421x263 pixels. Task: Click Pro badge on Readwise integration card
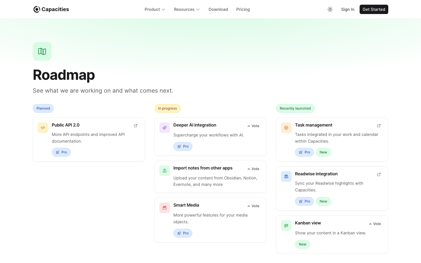(x=305, y=201)
